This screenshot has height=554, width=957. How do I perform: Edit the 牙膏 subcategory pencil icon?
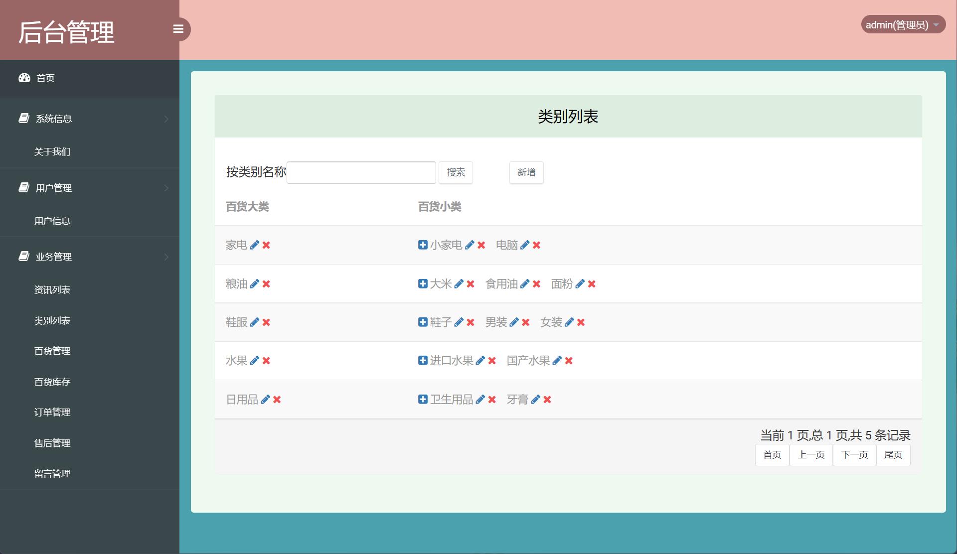[536, 399]
